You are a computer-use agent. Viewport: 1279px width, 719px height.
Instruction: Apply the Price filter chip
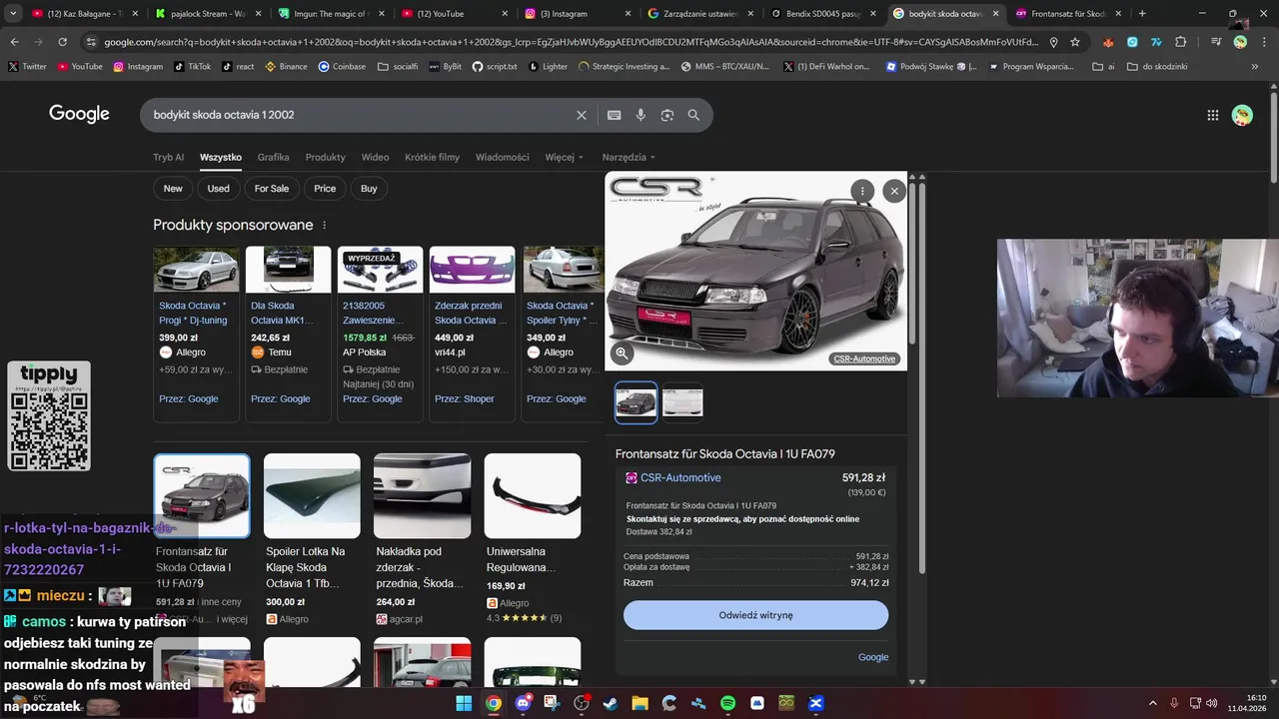[x=325, y=189]
